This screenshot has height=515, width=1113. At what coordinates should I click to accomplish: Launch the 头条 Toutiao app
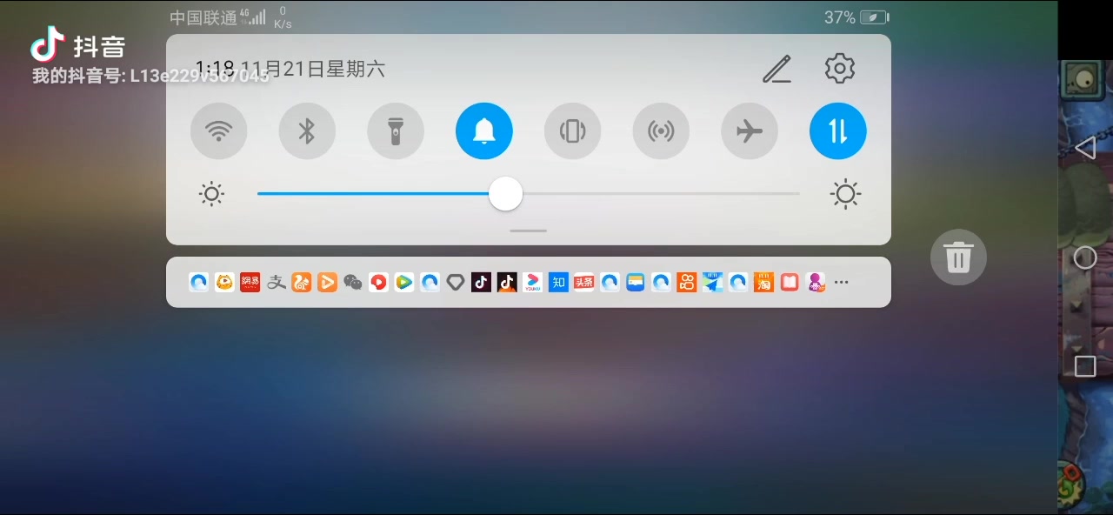tap(583, 282)
